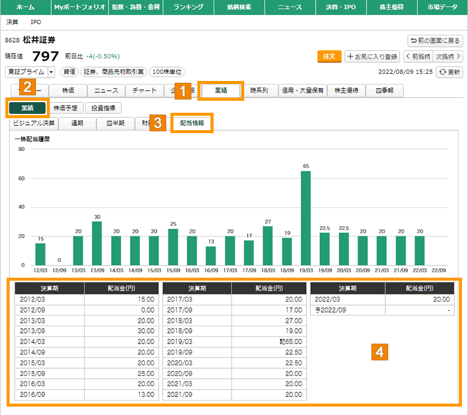Open the stock's 株主優待 tab
The height and width of the screenshot is (415, 468).
(346, 91)
